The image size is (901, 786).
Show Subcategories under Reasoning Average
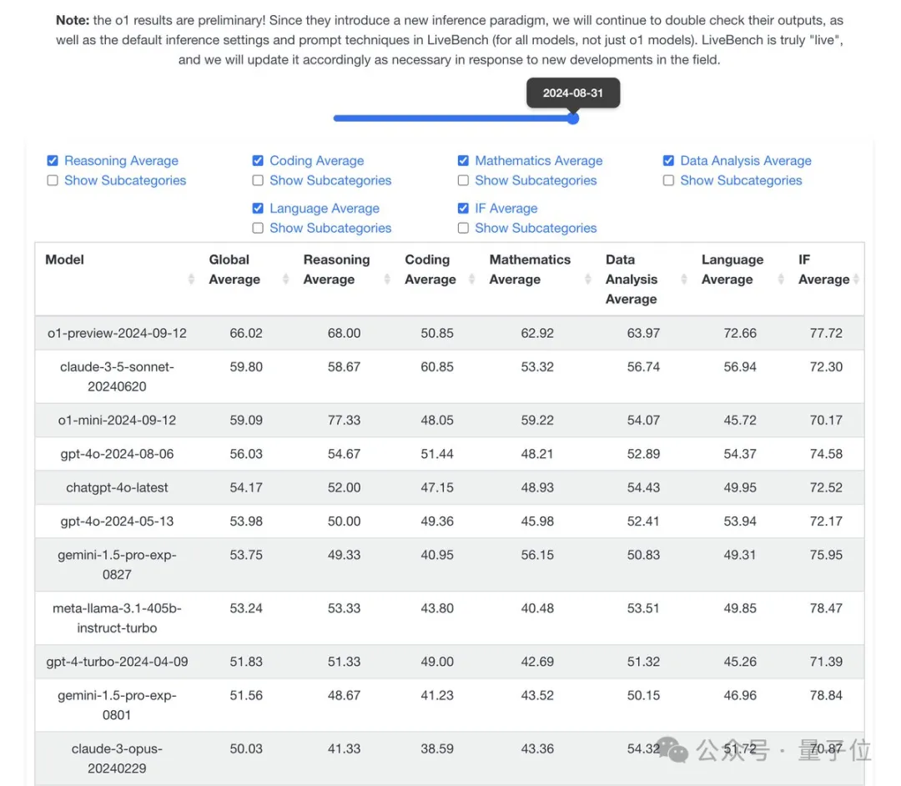pyautogui.click(x=53, y=181)
